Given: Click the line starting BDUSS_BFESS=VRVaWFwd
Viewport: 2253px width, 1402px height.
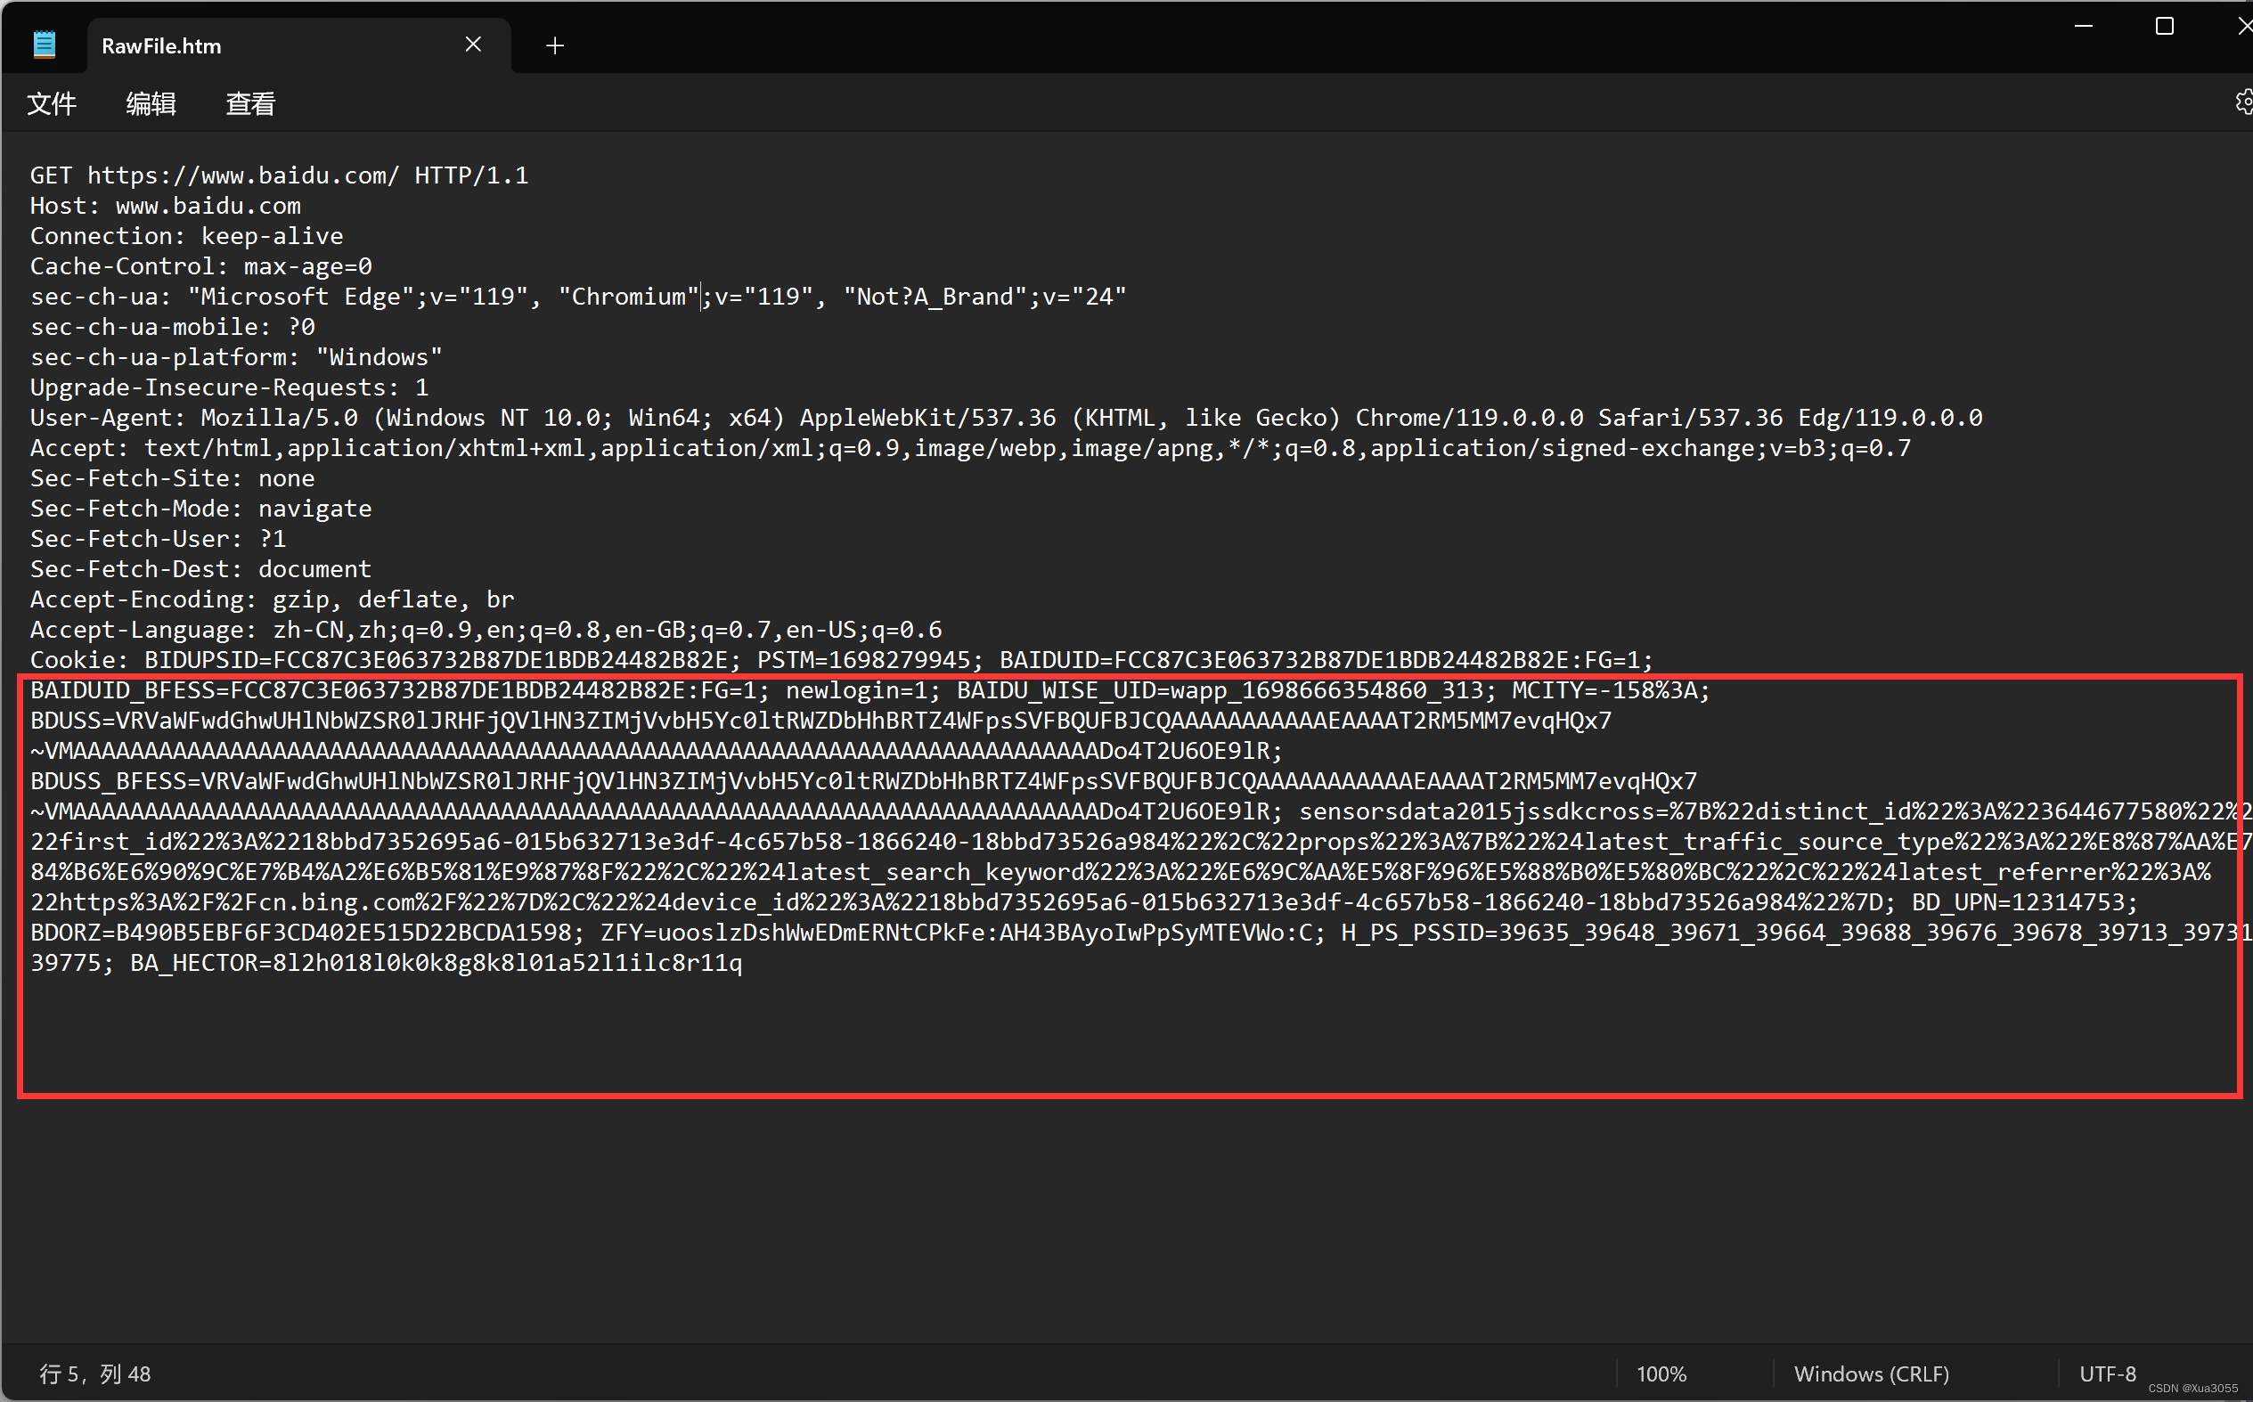Looking at the screenshot, I should (x=863, y=782).
